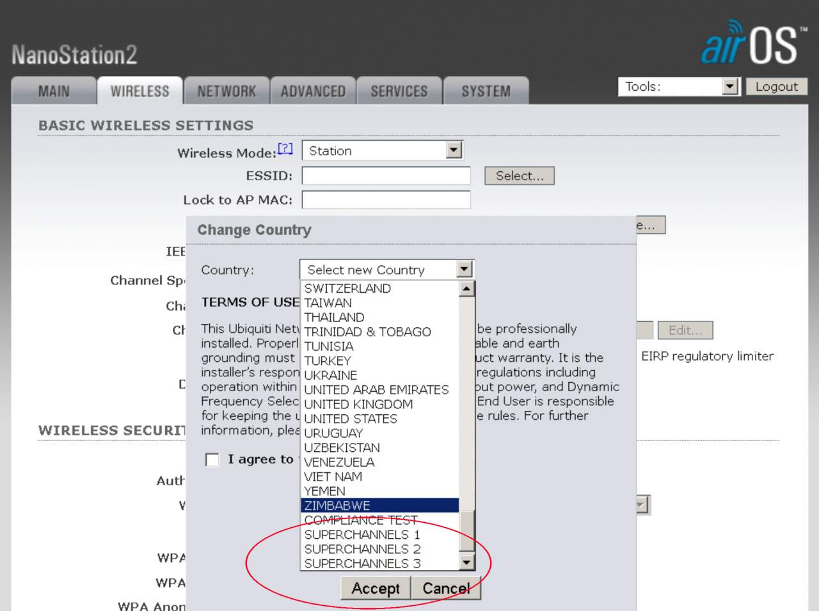Select COMPLIANCE TEST from the country list

click(380, 520)
